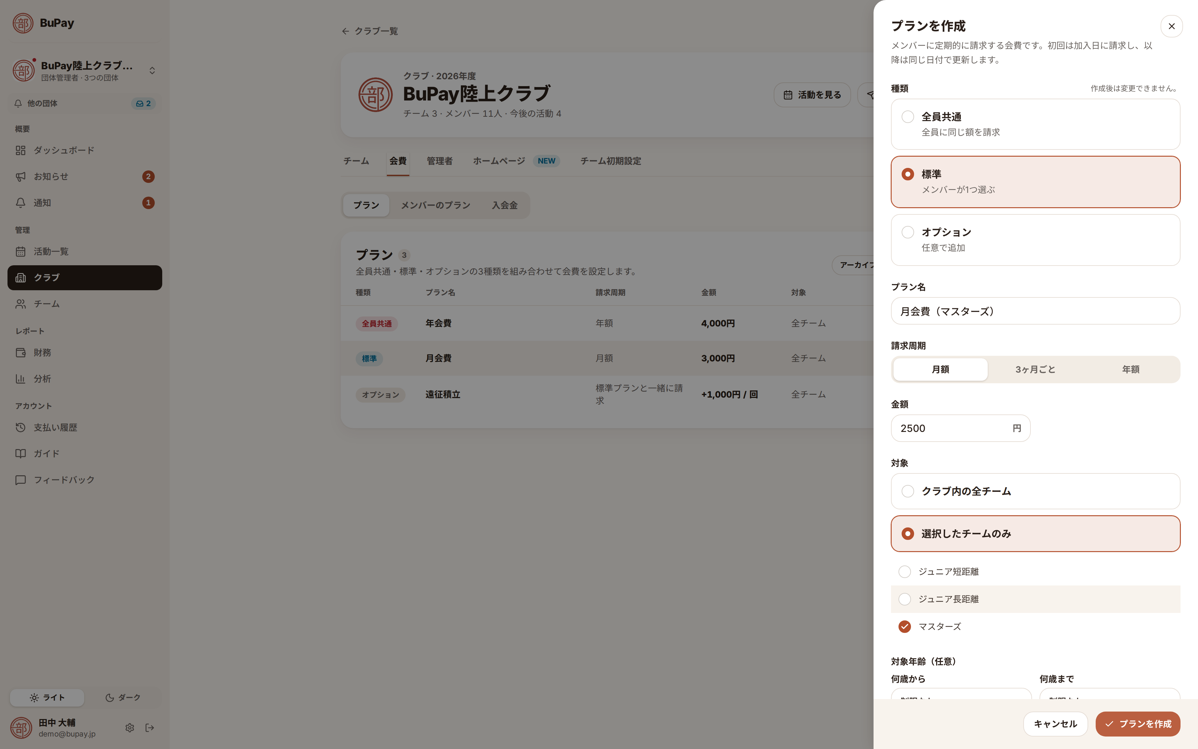This screenshot has height=749, width=1198.
Task: Open チーム people icon in sidebar
Action: click(x=20, y=304)
